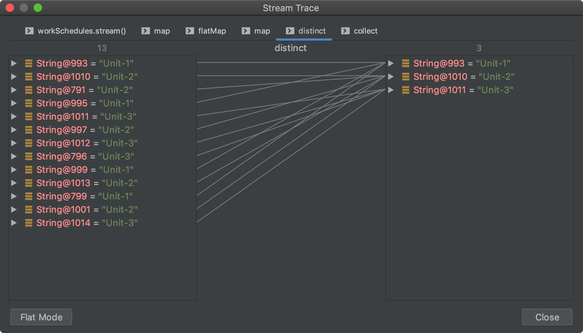Switch to Flat Mode view
This screenshot has height=333, width=583.
[x=41, y=317]
